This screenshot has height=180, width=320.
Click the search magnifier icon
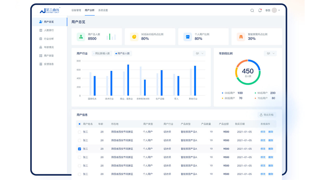252,10
